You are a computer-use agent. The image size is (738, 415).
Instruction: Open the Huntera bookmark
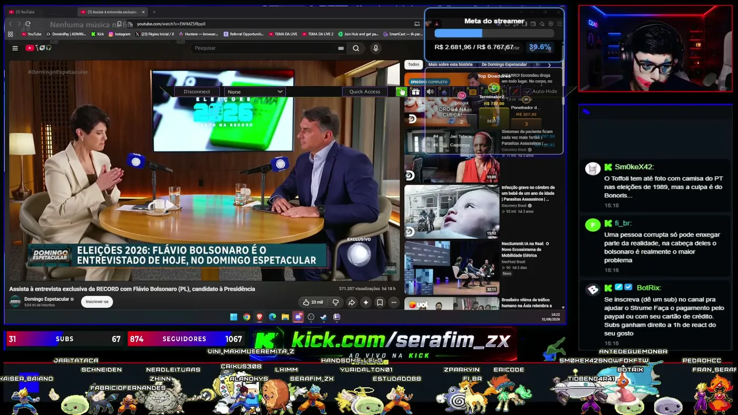(x=198, y=34)
